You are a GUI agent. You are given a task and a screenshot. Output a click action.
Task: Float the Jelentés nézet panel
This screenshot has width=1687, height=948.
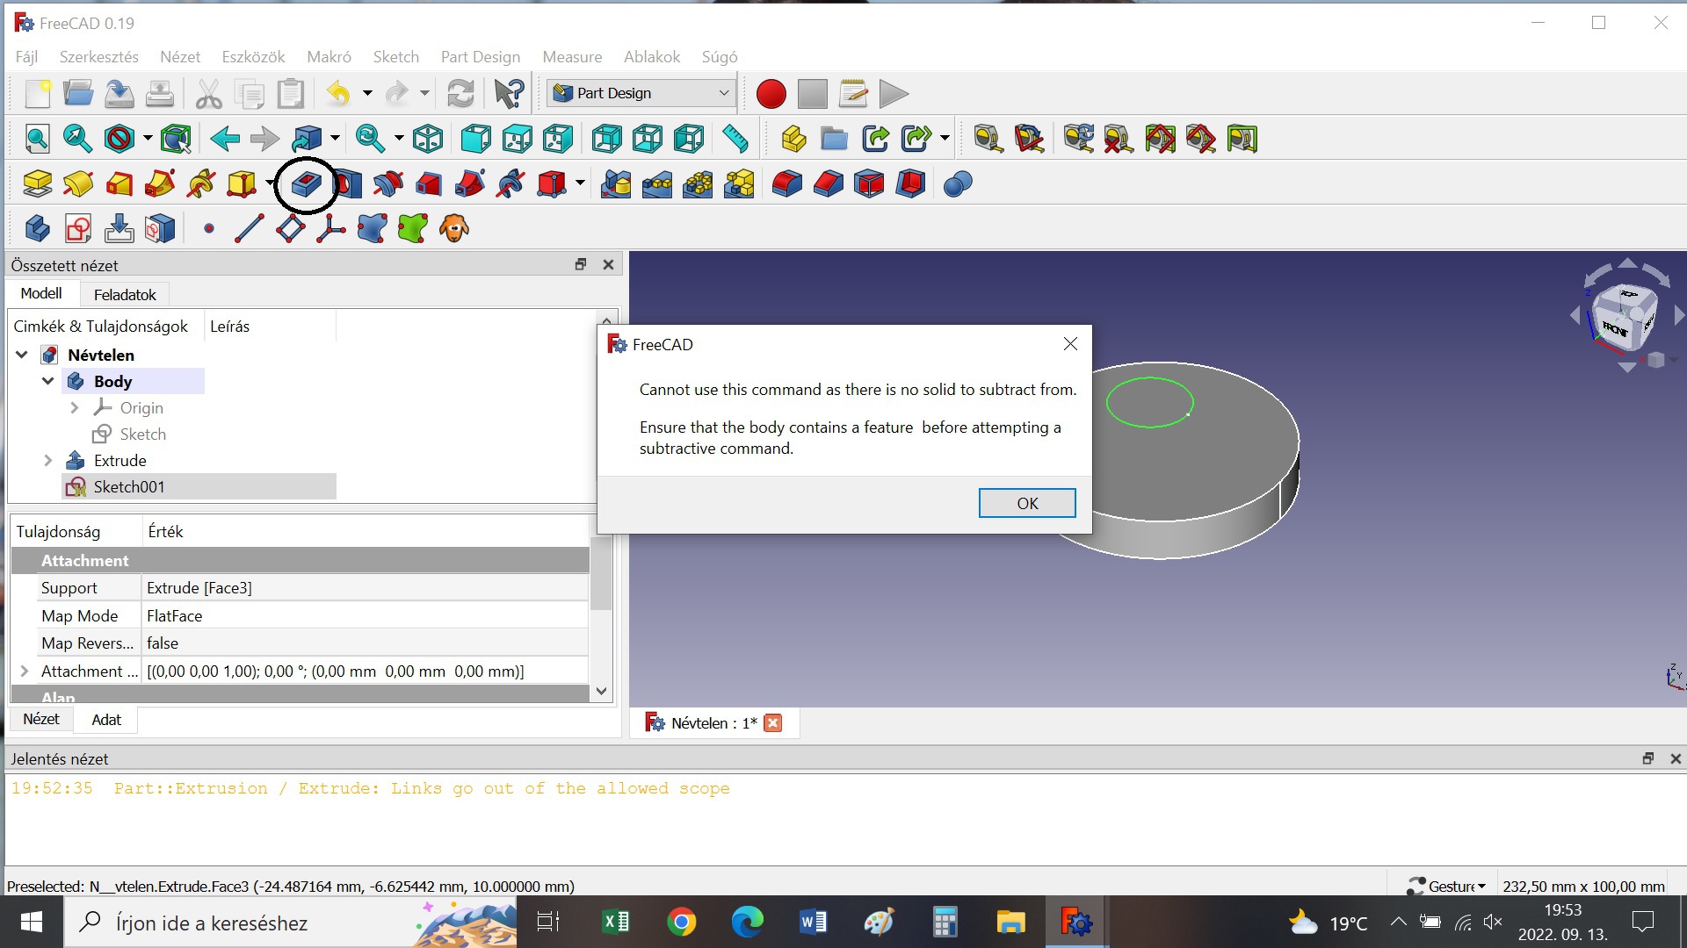pyautogui.click(x=1647, y=758)
